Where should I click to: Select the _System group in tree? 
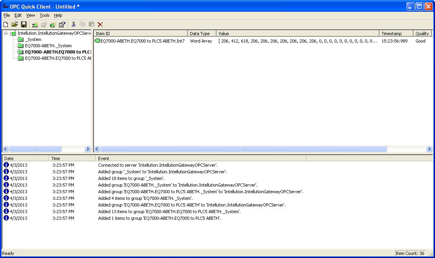(33, 39)
